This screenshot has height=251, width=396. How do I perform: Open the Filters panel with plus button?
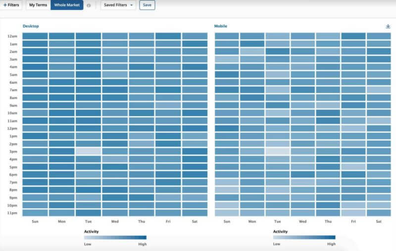coord(11,5)
